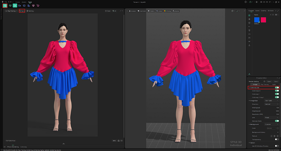Click the render tool icon highlighted in the top toolbar

click(x=5, y=6)
